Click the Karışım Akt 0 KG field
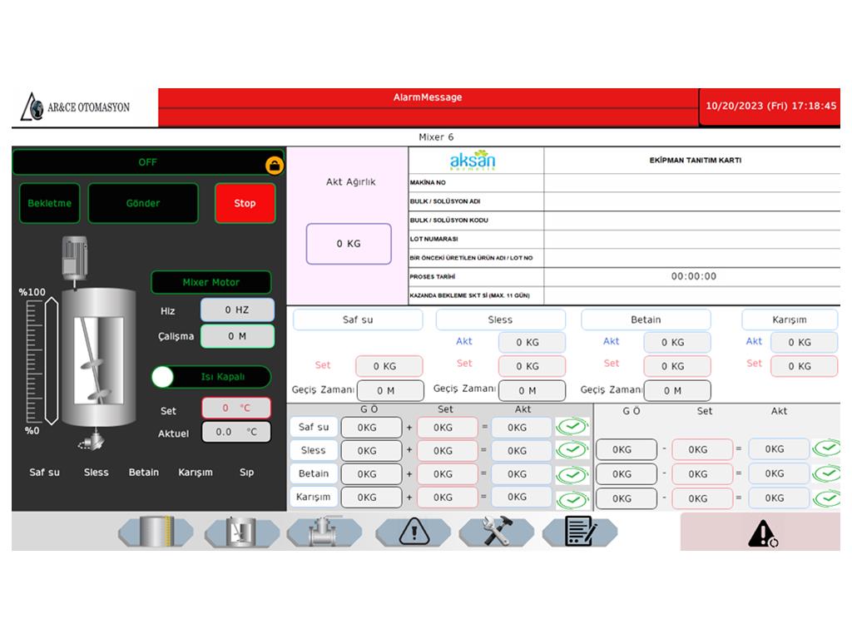The height and width of the screenshot is (639, 852). [x=805, y=342]
